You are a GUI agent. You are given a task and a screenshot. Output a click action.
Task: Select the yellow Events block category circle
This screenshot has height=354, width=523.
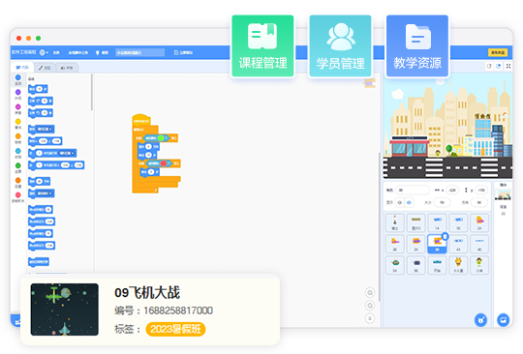click(18, 122)
